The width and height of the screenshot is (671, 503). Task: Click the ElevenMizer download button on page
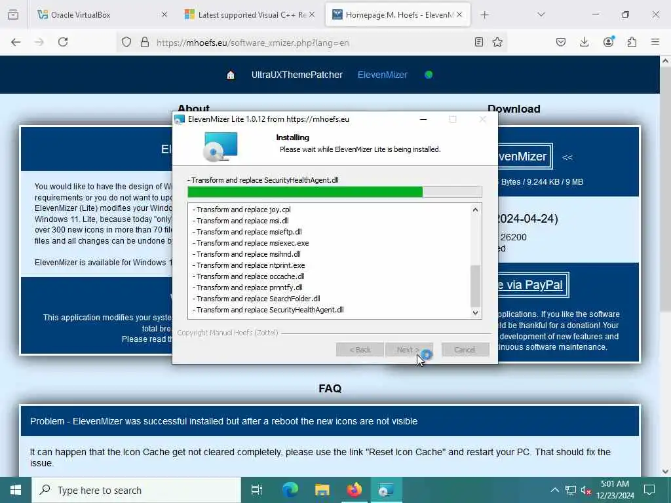click(x=525, y=157)
